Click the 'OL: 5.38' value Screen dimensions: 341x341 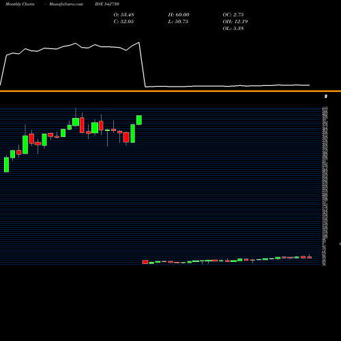(233, 29)
